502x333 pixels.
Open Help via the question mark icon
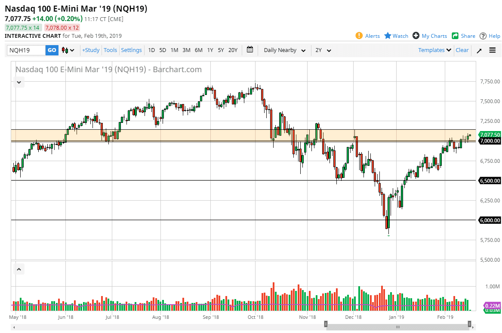[x=483, y=36]
